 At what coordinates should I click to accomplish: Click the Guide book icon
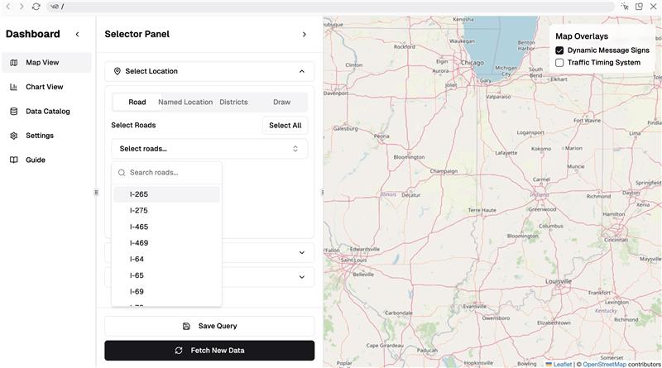pyautogui.click(x=14, y=160)
